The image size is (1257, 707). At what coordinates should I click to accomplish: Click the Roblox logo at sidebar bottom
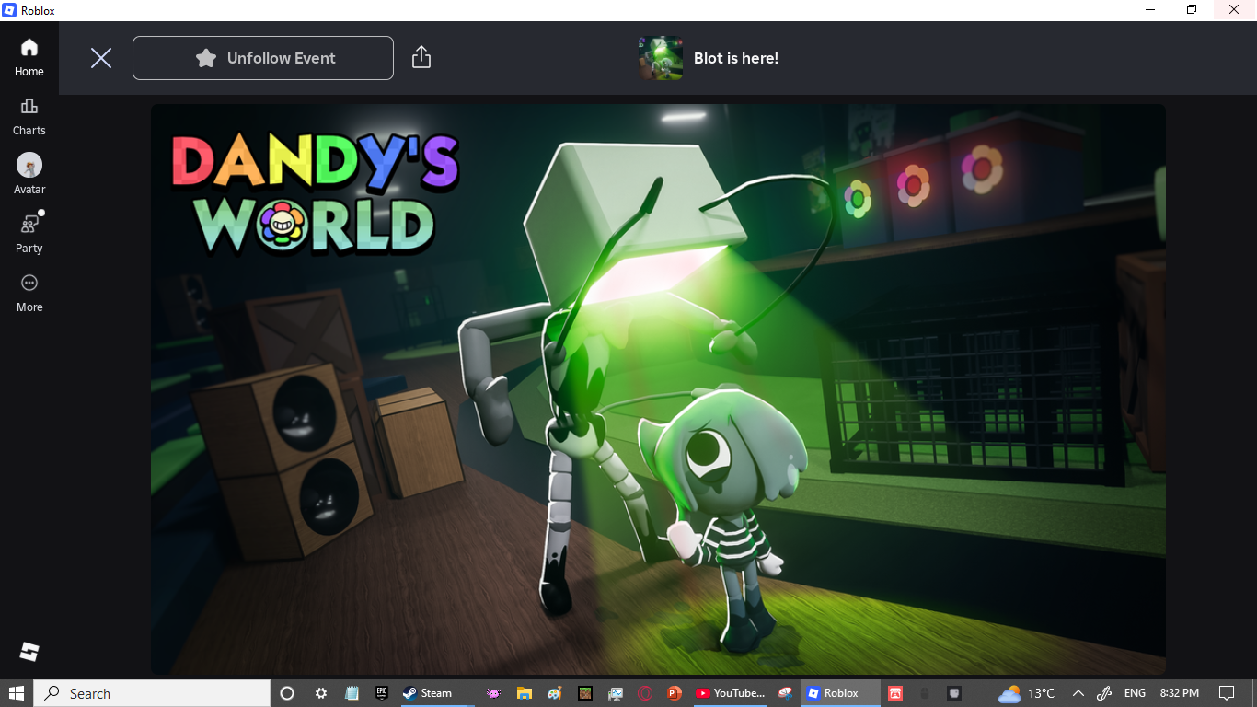29,652
